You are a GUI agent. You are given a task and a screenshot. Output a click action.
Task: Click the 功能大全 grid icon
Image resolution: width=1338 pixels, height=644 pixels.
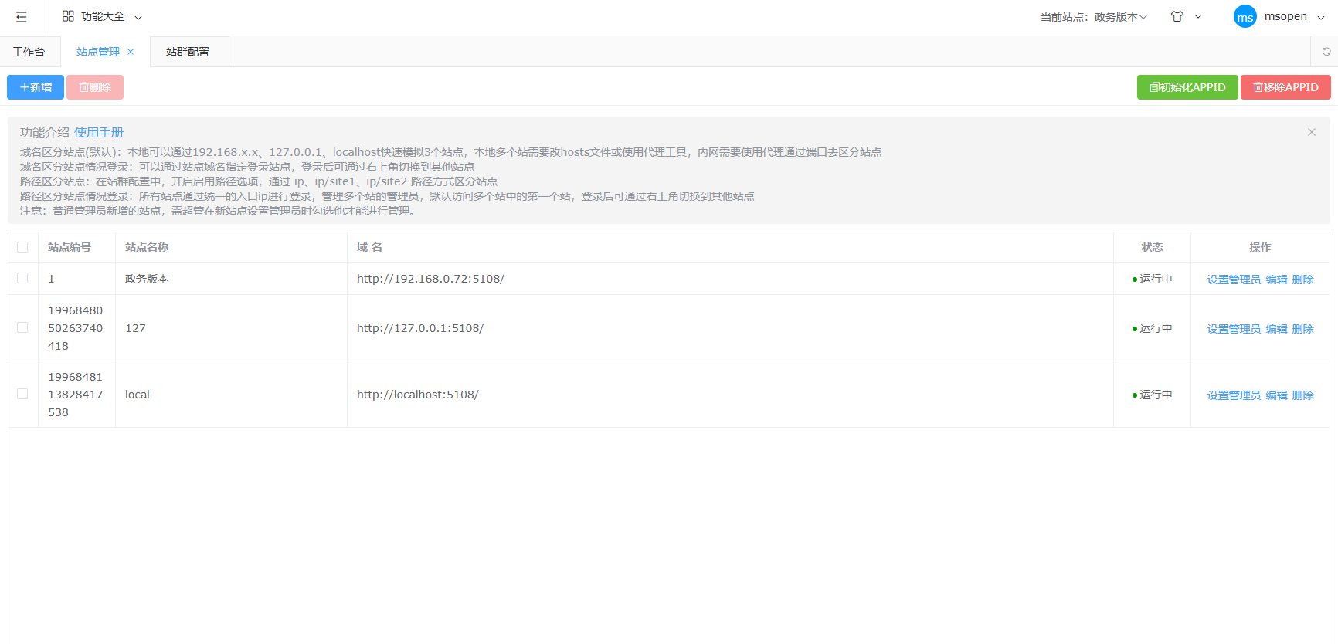(68, 16)
